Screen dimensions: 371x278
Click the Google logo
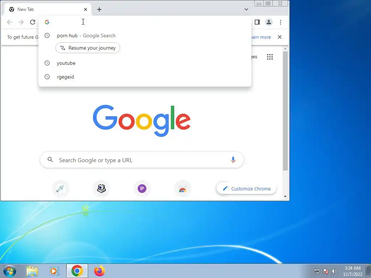tap(142, 121)
